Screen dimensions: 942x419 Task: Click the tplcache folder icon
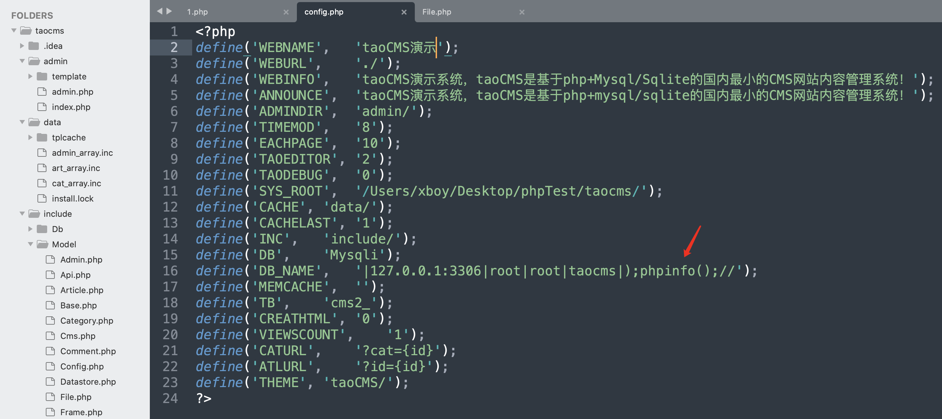click(42, 137)
